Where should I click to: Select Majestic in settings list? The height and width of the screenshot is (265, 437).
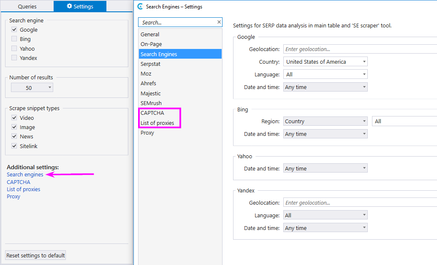coord(180,93)
